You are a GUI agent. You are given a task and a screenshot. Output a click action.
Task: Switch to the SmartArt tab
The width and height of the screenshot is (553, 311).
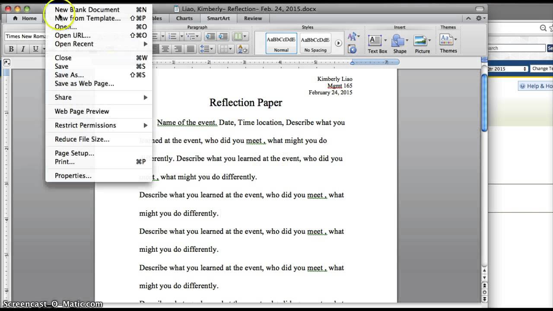pyautogui.click(x=218, y=18)
